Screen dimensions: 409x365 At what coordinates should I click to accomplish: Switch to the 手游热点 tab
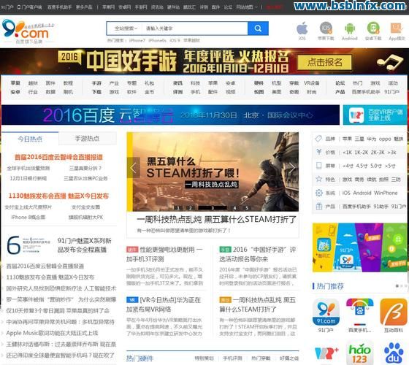(87, 139)
